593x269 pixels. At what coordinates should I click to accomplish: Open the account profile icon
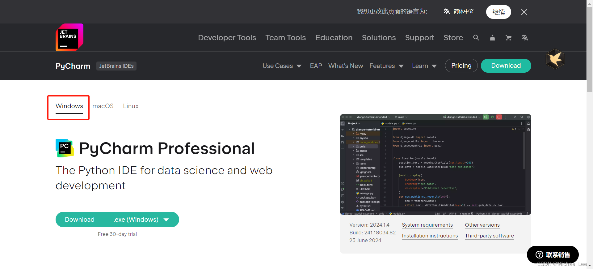492,38
